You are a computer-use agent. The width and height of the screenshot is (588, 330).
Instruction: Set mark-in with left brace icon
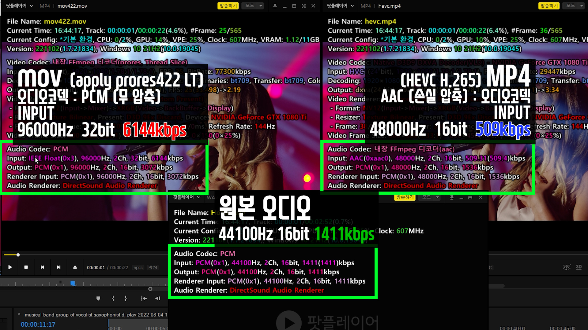pyautogui.click(x=113, y=299)
